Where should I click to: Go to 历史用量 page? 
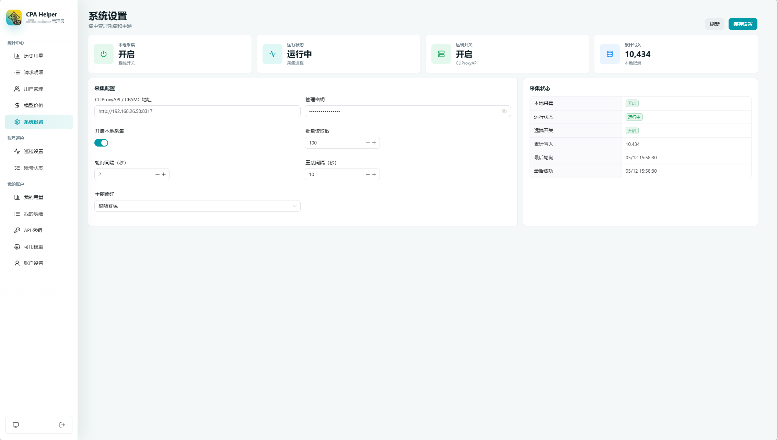point(39,56)
